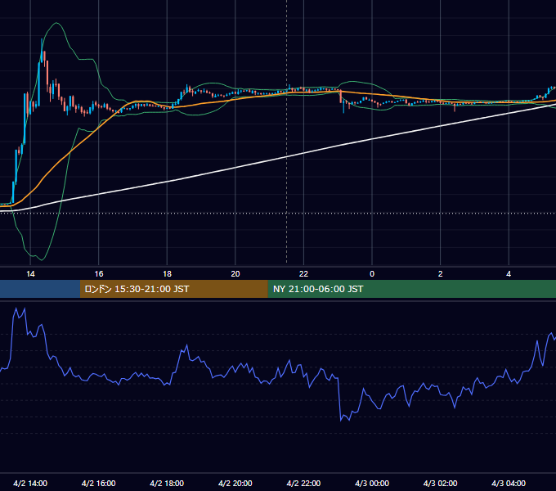
Task: Click the 4/3 02:00 date label
Action: (440, 483)
